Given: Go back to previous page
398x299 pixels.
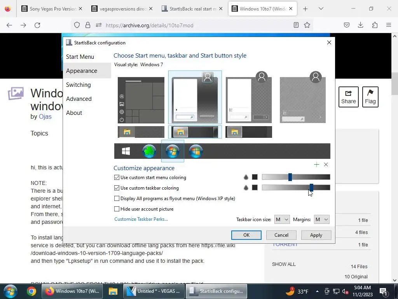Looking at the screenshot, I should [9, 25].
